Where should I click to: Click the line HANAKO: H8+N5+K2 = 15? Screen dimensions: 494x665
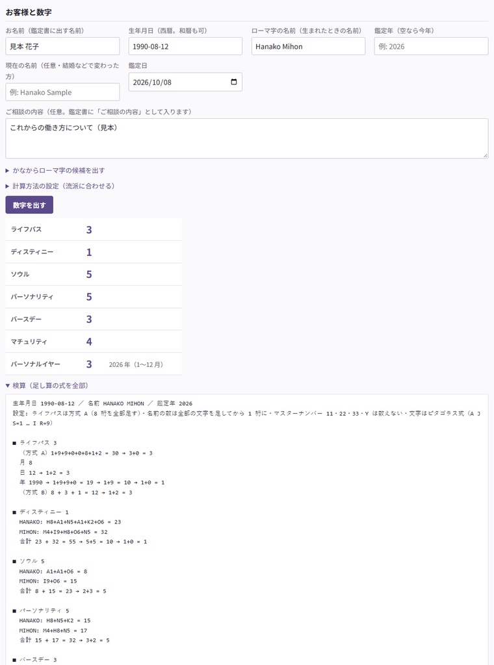coord(55,620)
